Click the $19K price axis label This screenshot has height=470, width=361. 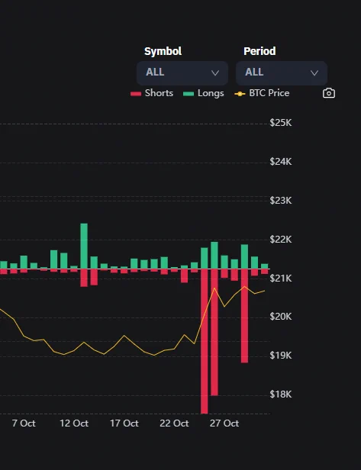(x=281, y=356)
